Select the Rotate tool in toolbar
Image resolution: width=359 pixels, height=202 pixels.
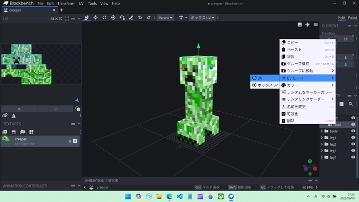pyautogui.click(x=104, y=17)
